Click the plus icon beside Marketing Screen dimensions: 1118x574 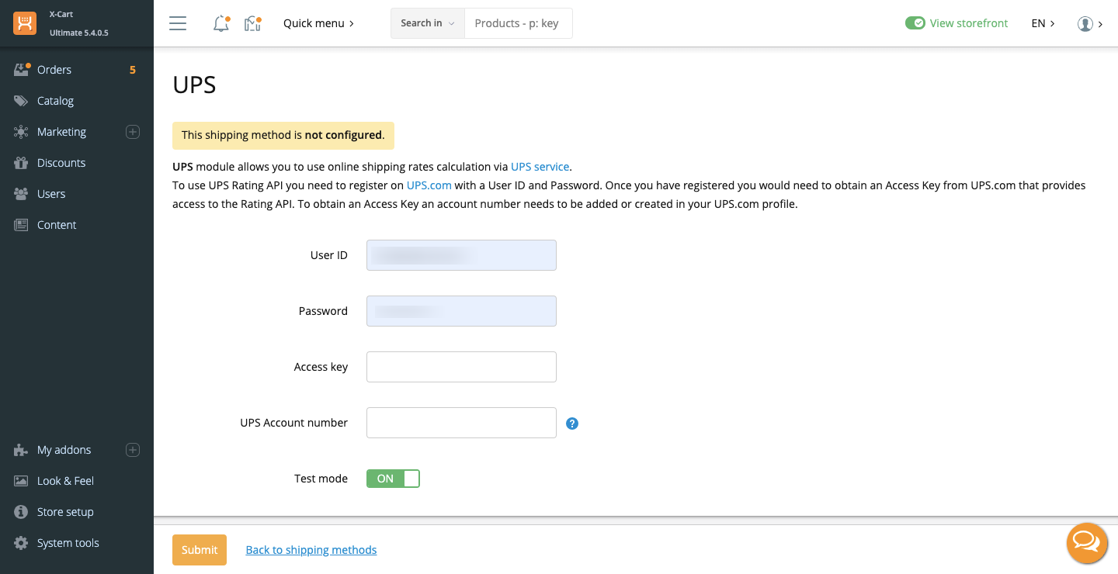coord(133,132)
